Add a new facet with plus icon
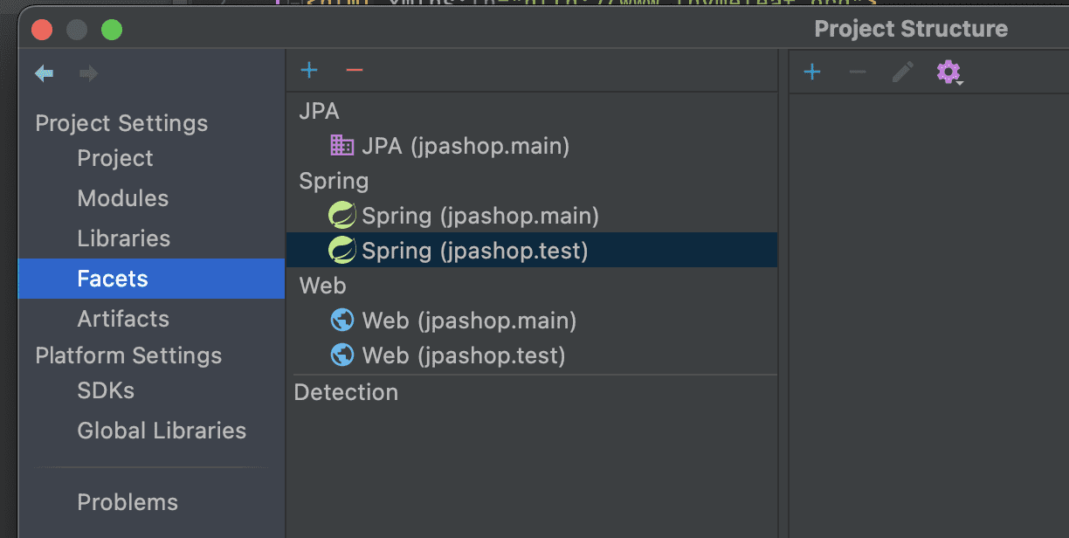 pyautogui.click(x=309, y=70)
